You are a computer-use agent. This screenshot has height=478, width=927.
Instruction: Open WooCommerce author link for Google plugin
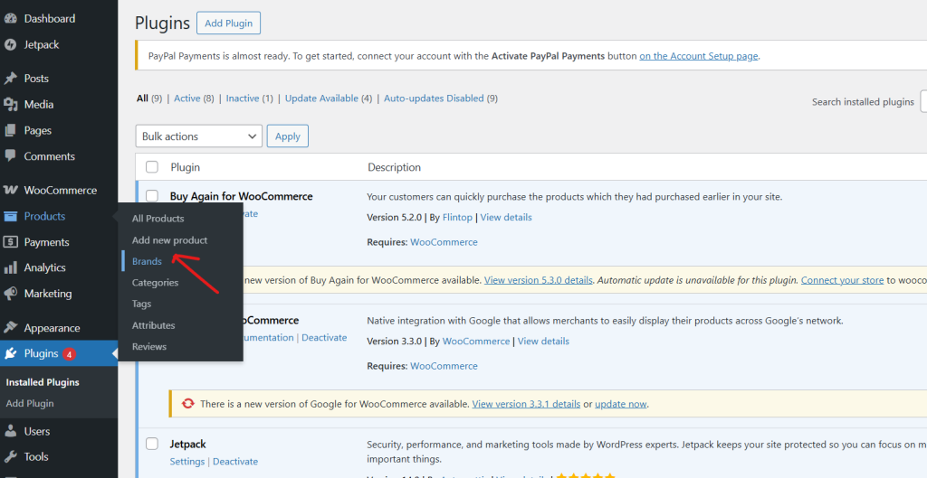tap(476, 341)
